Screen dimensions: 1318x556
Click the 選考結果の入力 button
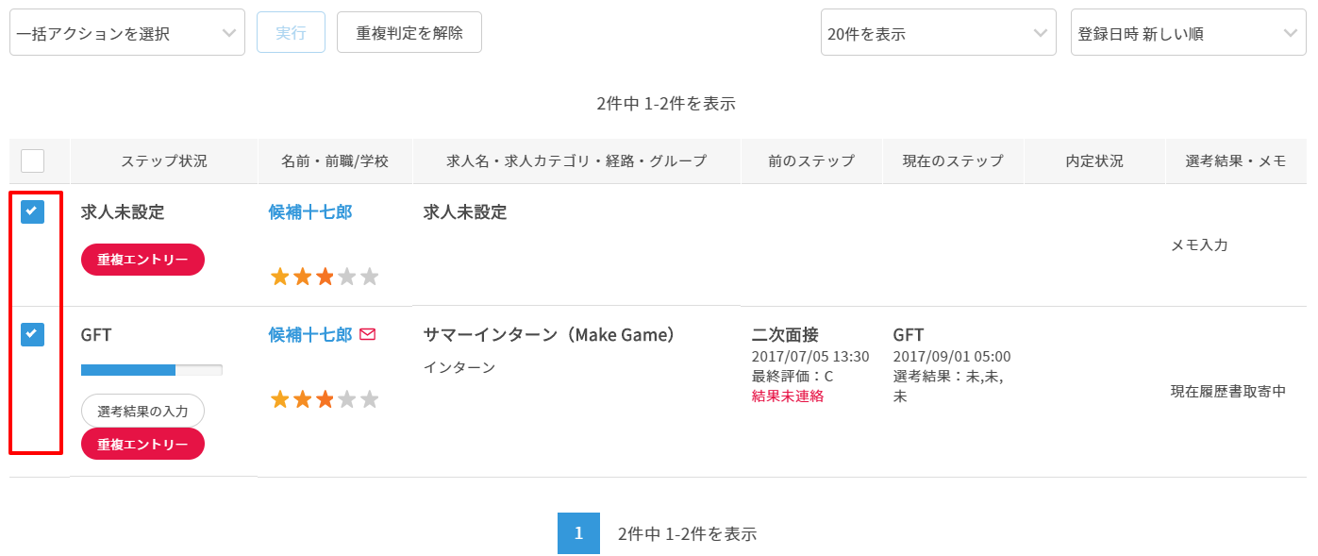[142, 411]
